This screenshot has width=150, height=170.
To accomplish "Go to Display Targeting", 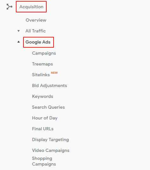I will [x=50, y=139].
